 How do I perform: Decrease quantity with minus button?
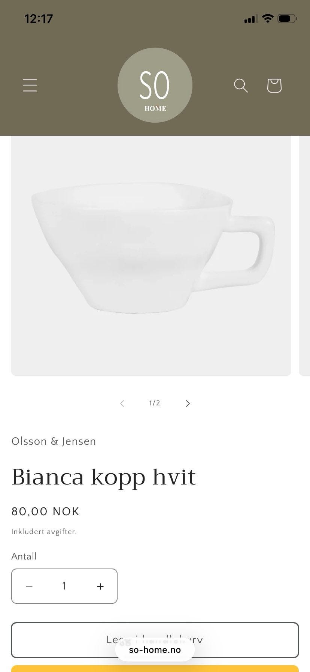pyautogui.click(x=29, y=586)
